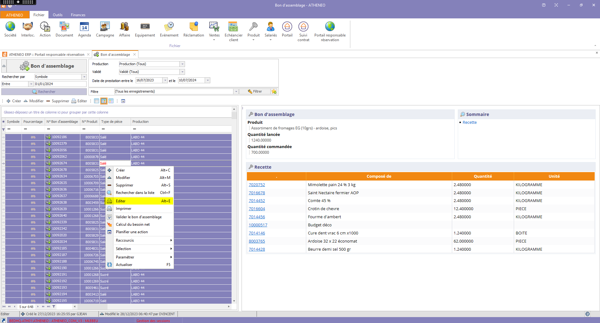This screenshot has height=323, width=600.
Task: Click the Rechercher button
Action: [44, 92]
